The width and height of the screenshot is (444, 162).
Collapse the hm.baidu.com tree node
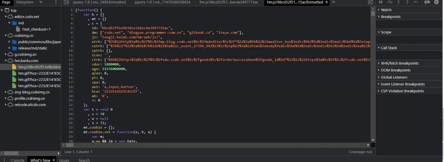[6, 61]
